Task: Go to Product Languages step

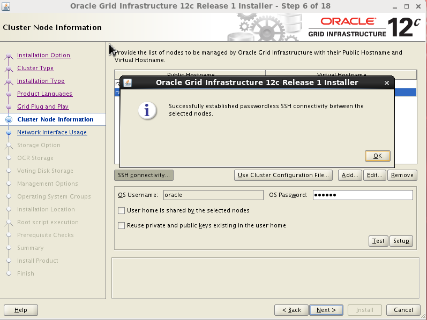Action: [44, 94]
